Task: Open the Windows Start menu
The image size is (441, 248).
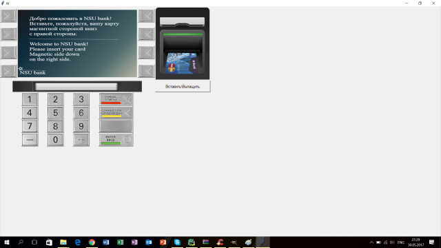Action: tap(7, 242)
